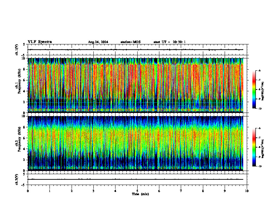This screenshot has height=214, width=278.
Task: Click tick label '3' on the Time axis
Action: tap(93, 191)
